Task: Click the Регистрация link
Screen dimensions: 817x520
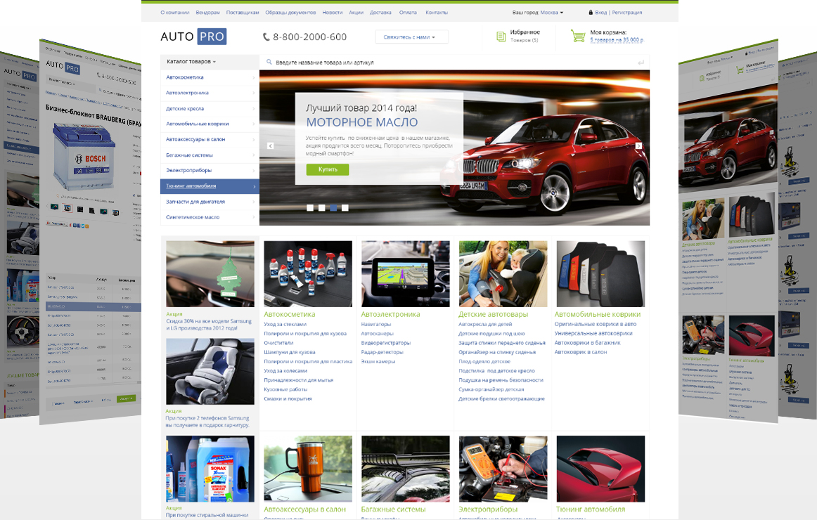Action: (626, 13)
